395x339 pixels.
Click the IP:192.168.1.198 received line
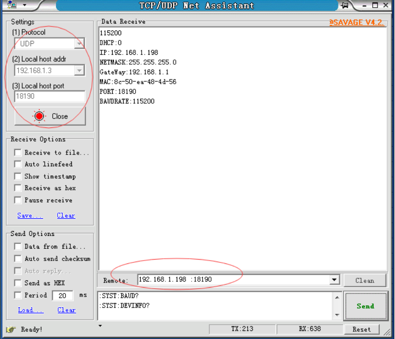[129, 52]
